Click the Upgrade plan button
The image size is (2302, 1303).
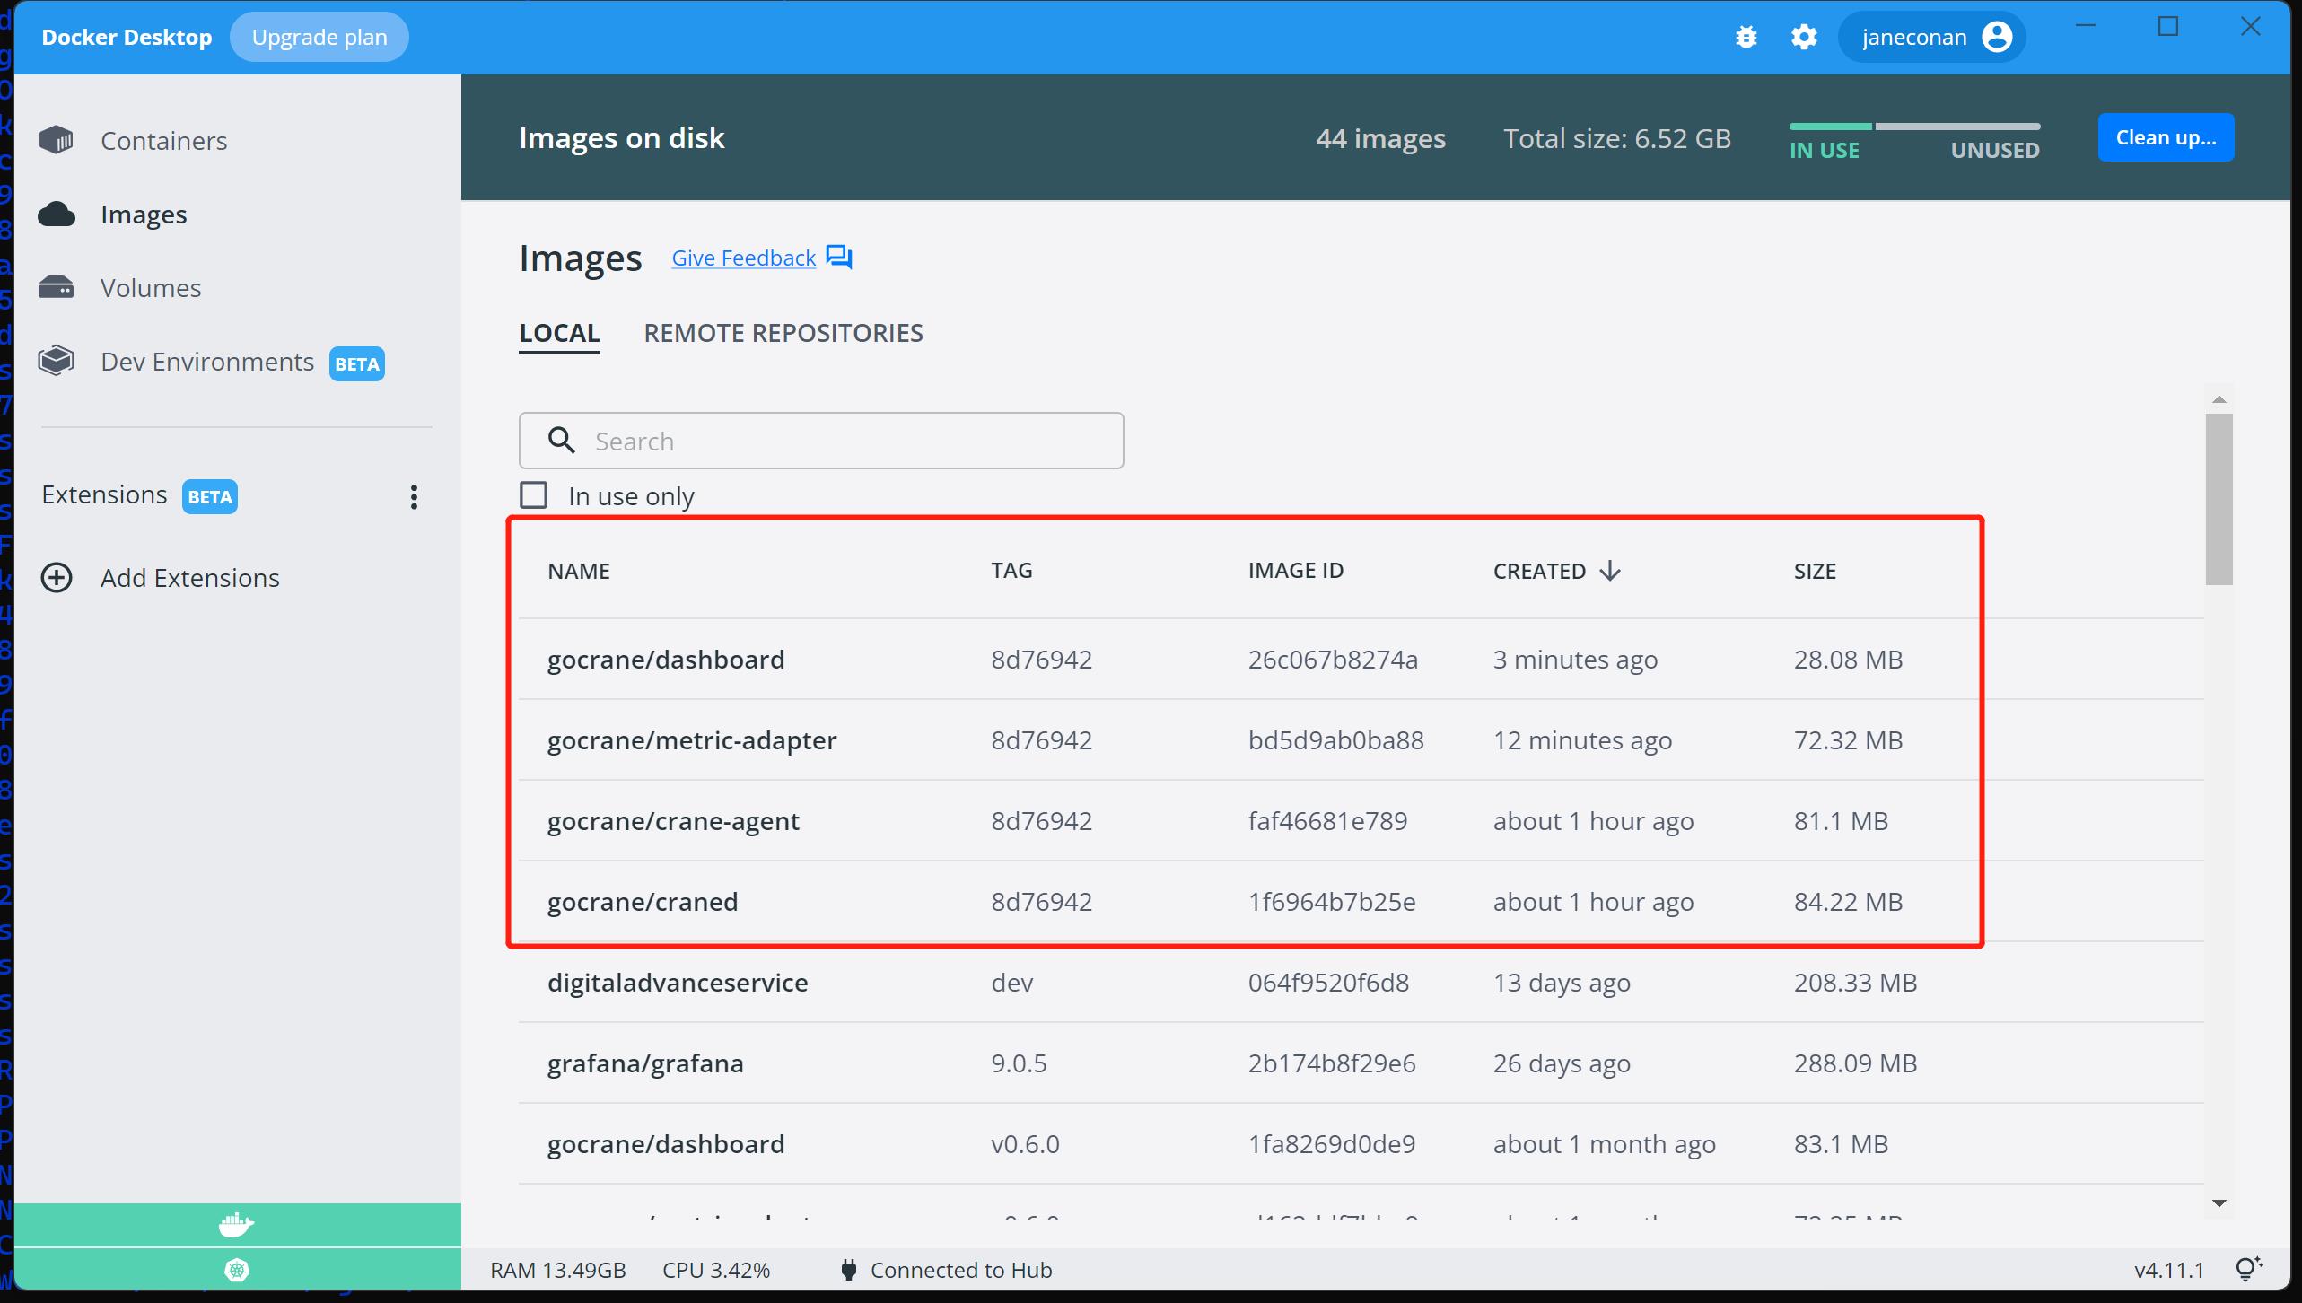(x=319, y=37)
